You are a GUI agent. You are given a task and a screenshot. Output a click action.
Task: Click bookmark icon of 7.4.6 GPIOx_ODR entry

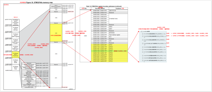click(143, 50)
